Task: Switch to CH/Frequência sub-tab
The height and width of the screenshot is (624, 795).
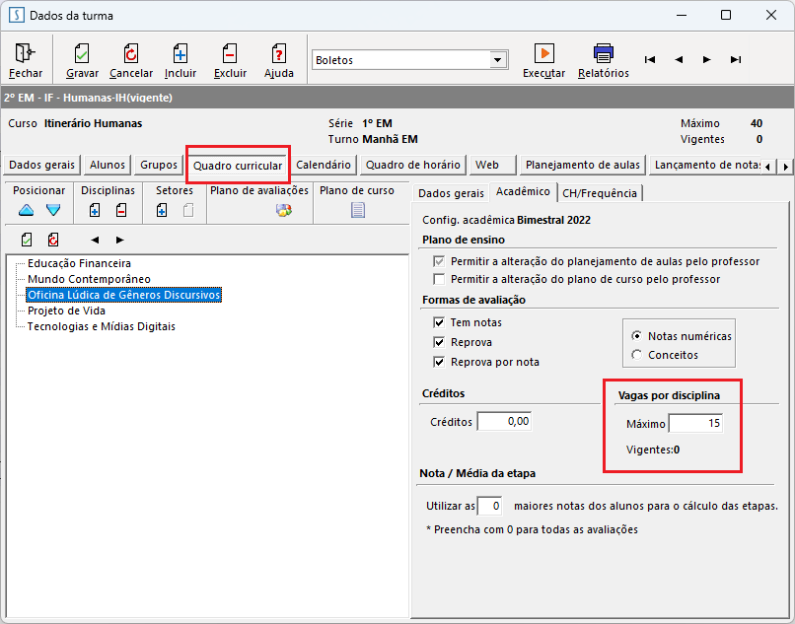Action: click(600, 193)
